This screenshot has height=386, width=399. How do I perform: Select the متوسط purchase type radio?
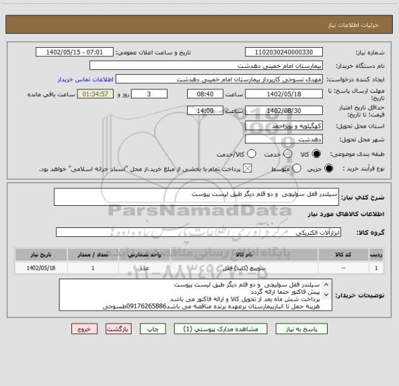(x=296, y=168)
